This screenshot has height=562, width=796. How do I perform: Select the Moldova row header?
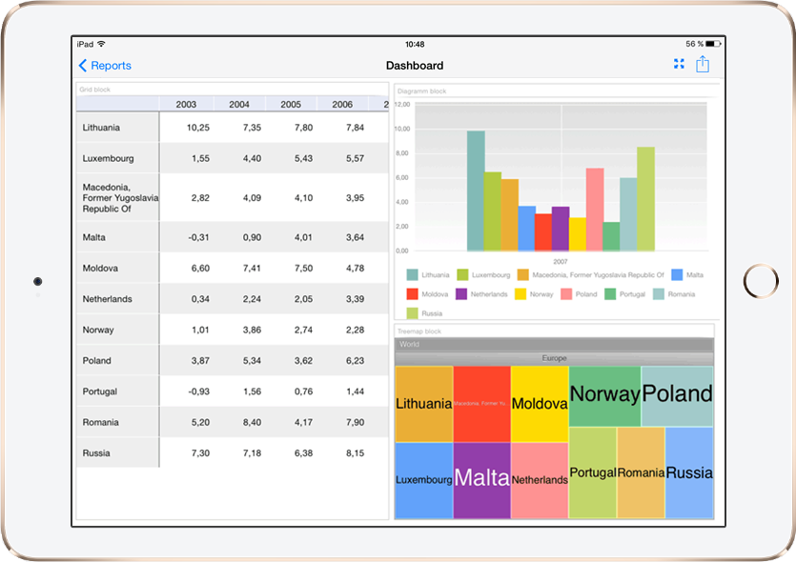tap(118, 268)
